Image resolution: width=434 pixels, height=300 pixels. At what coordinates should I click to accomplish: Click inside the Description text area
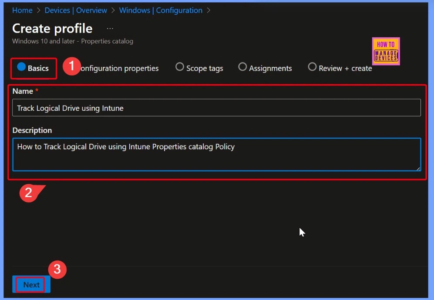click(216, 154)
